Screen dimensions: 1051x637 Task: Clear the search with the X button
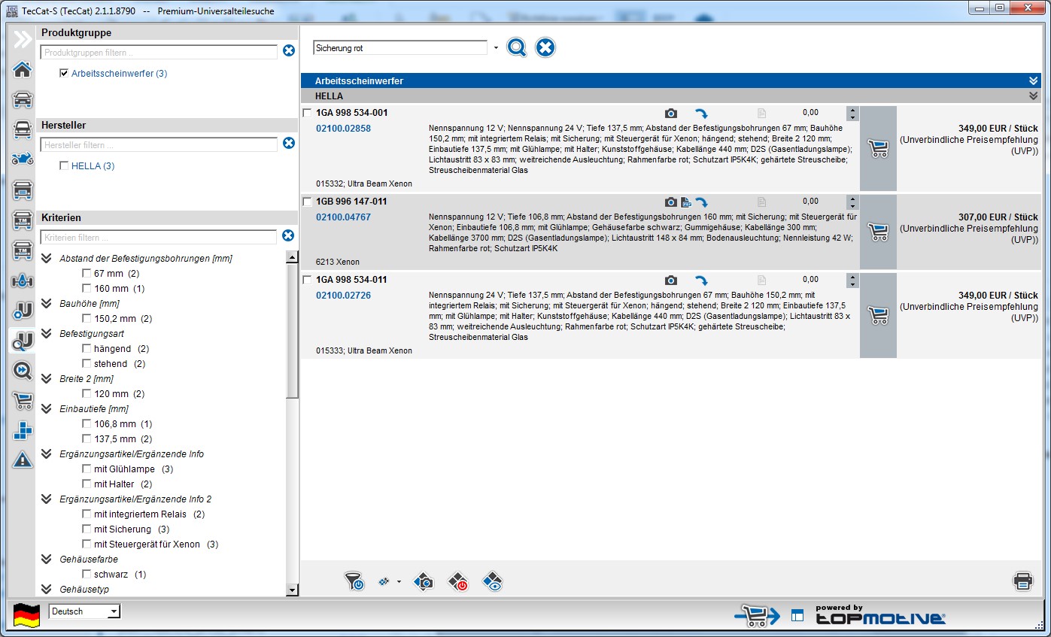coord(545,47)
